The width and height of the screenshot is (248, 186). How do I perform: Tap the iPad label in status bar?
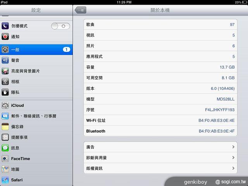coord(4,2)
